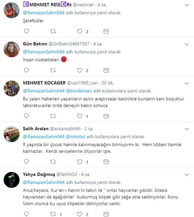Retweet Gün Batımı's tweet
The image size is (194, 217).
[53, 70]
